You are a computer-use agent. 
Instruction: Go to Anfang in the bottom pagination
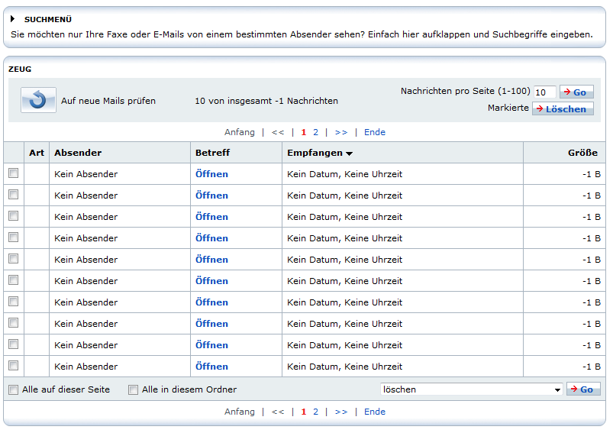(x=239, y=412)
